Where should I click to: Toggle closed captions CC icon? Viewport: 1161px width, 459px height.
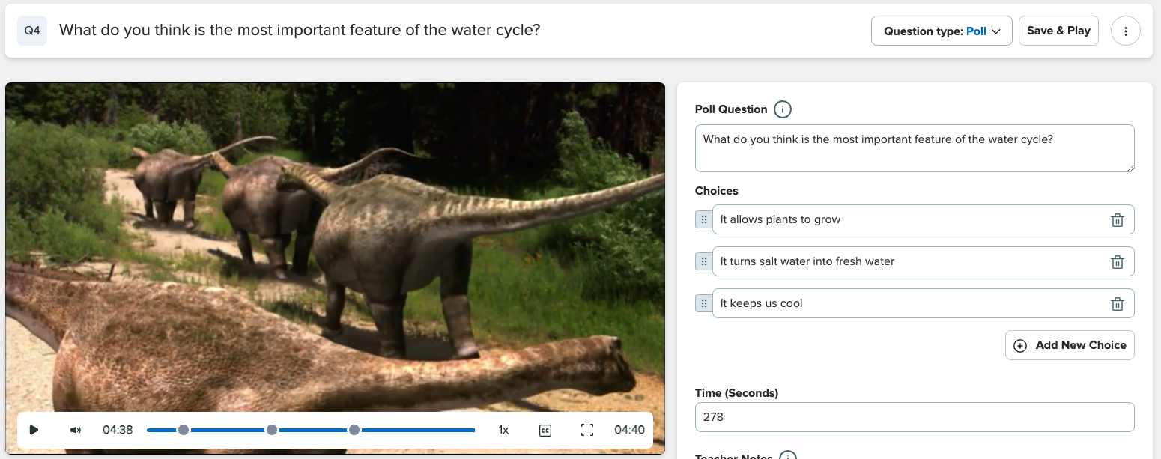[545, 430]
